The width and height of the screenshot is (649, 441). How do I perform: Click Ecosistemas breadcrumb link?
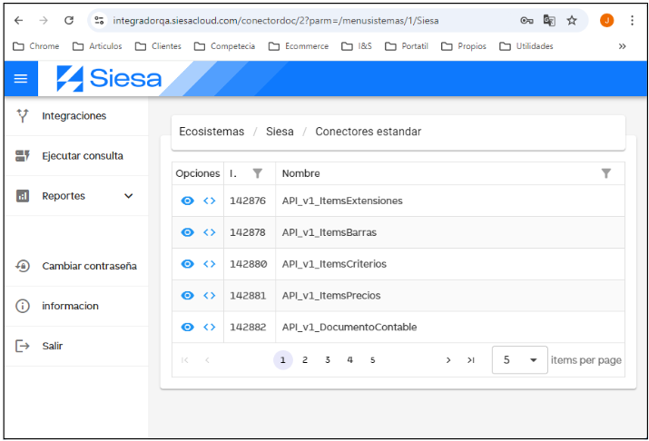point(211,132)
